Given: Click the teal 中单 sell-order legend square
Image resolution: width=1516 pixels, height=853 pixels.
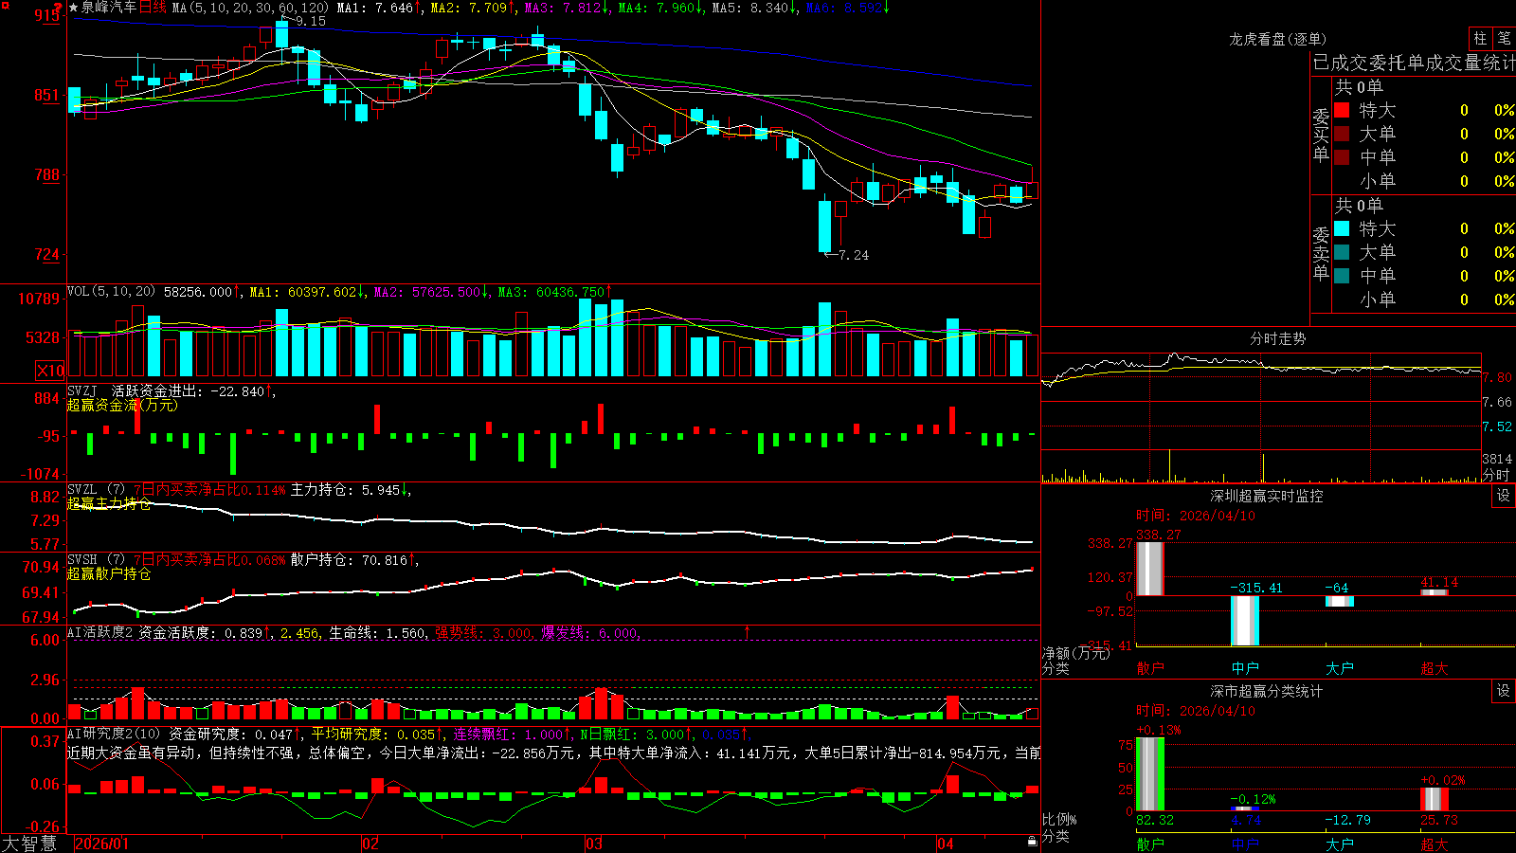Looking at the screenshot, I should tap(1342, 276).
